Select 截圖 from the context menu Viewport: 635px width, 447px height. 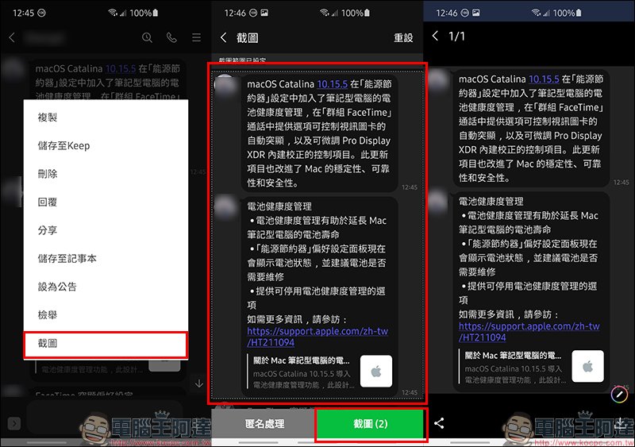pyautogui.click(x=106, y=344)
